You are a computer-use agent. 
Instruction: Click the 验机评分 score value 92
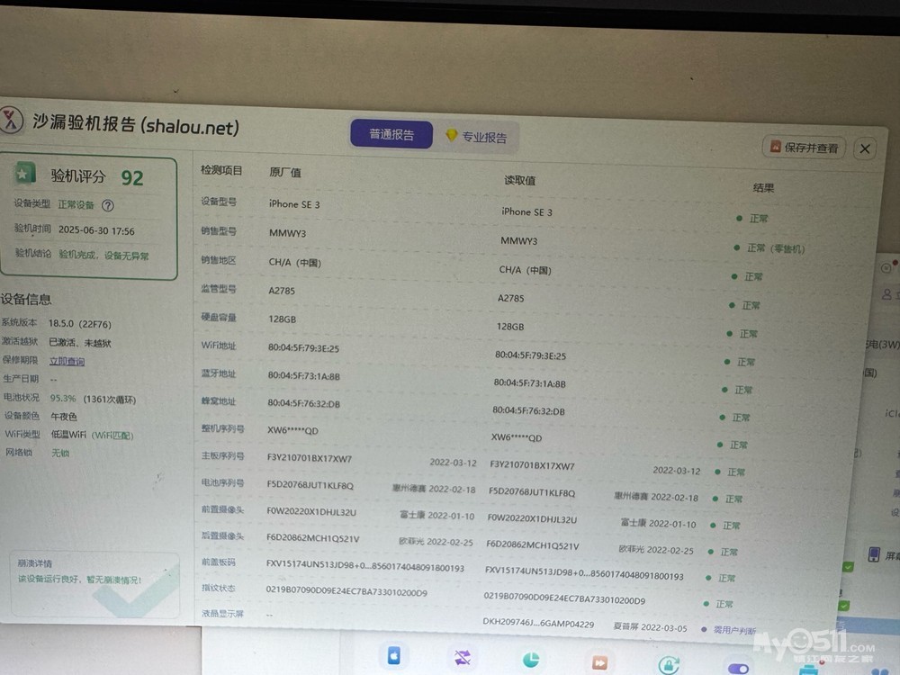pos(132,177)
